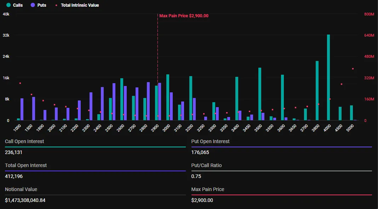Click the red Total Intrinsic Value marker
Image resolution: width=378 pixels, height=209 pixels.
click(x=56, y=5)
